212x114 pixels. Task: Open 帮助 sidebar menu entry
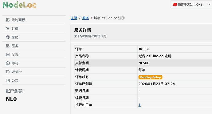pyautogui.click(x=34, y=37)
